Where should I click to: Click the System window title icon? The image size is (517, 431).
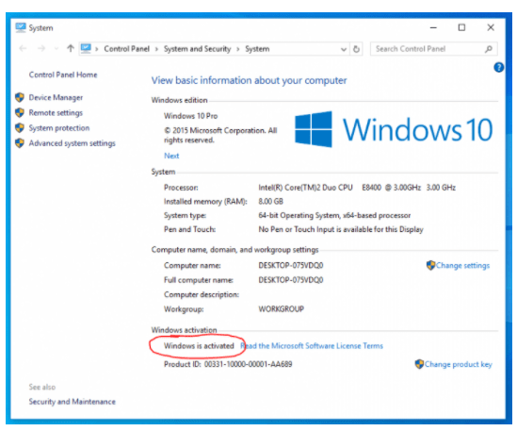(x=21, y=27)
